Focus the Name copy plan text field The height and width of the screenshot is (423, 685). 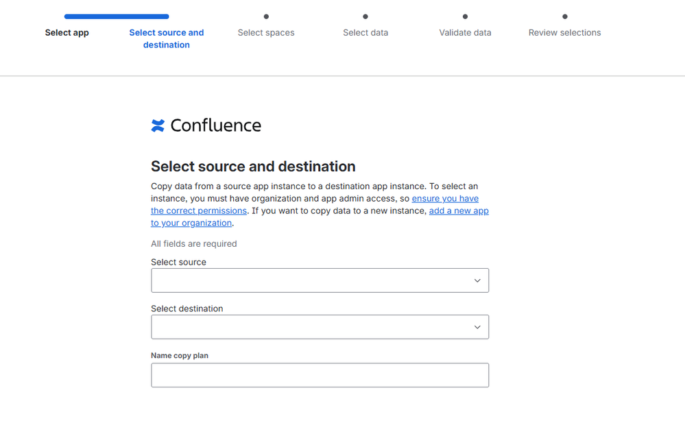coord(320,375)
